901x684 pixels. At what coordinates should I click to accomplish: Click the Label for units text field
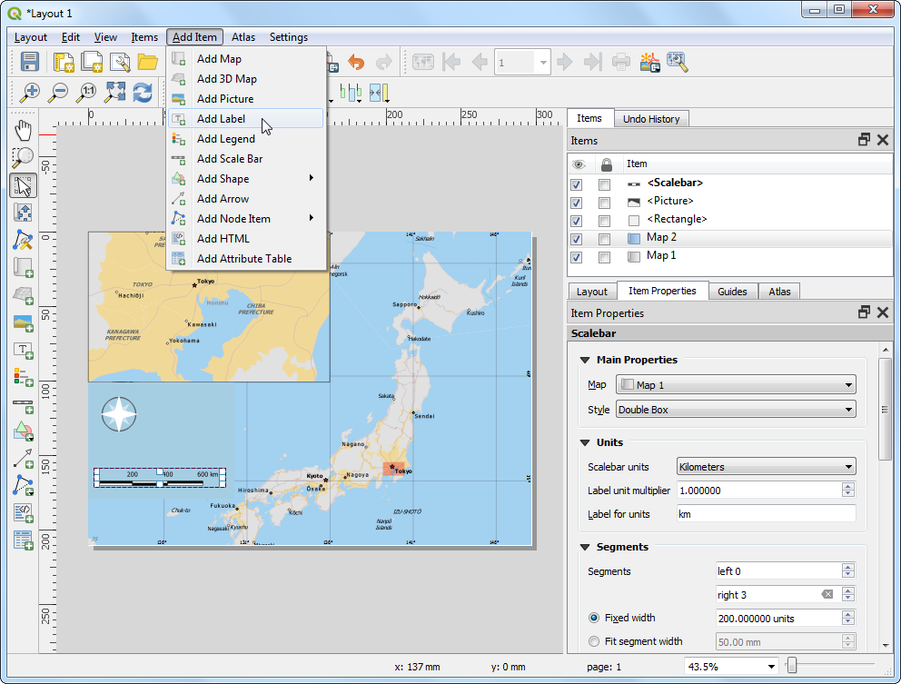766,514
